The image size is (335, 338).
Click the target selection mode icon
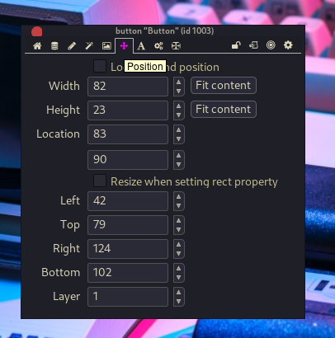[x=271, y=45]
